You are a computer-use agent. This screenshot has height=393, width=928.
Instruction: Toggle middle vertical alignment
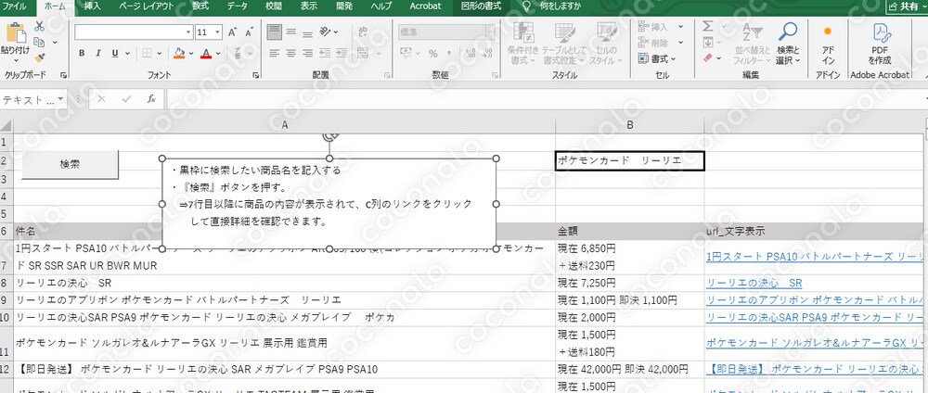coord(290,32)
